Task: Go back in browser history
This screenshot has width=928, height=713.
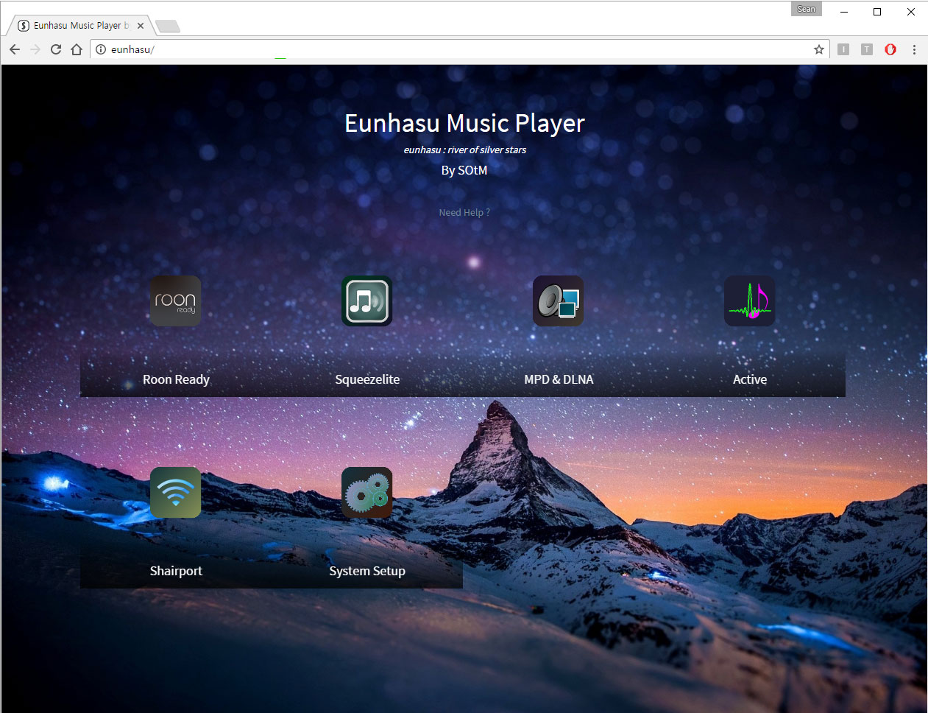Action: (15, 49)
